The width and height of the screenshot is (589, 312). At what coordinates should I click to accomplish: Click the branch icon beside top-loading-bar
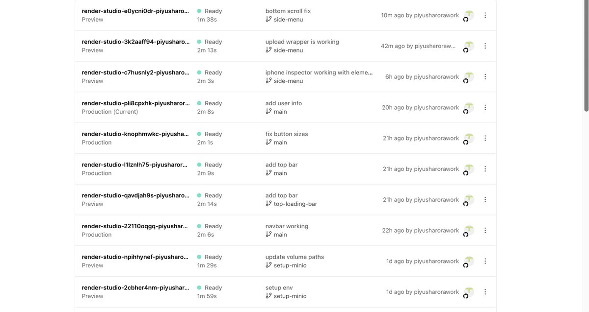click(x=268, y=204)
